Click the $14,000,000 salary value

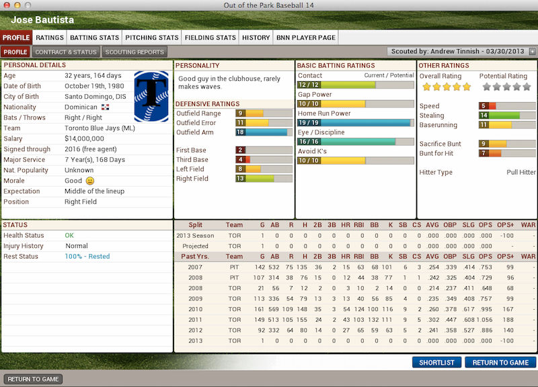[x=84, y=139]
